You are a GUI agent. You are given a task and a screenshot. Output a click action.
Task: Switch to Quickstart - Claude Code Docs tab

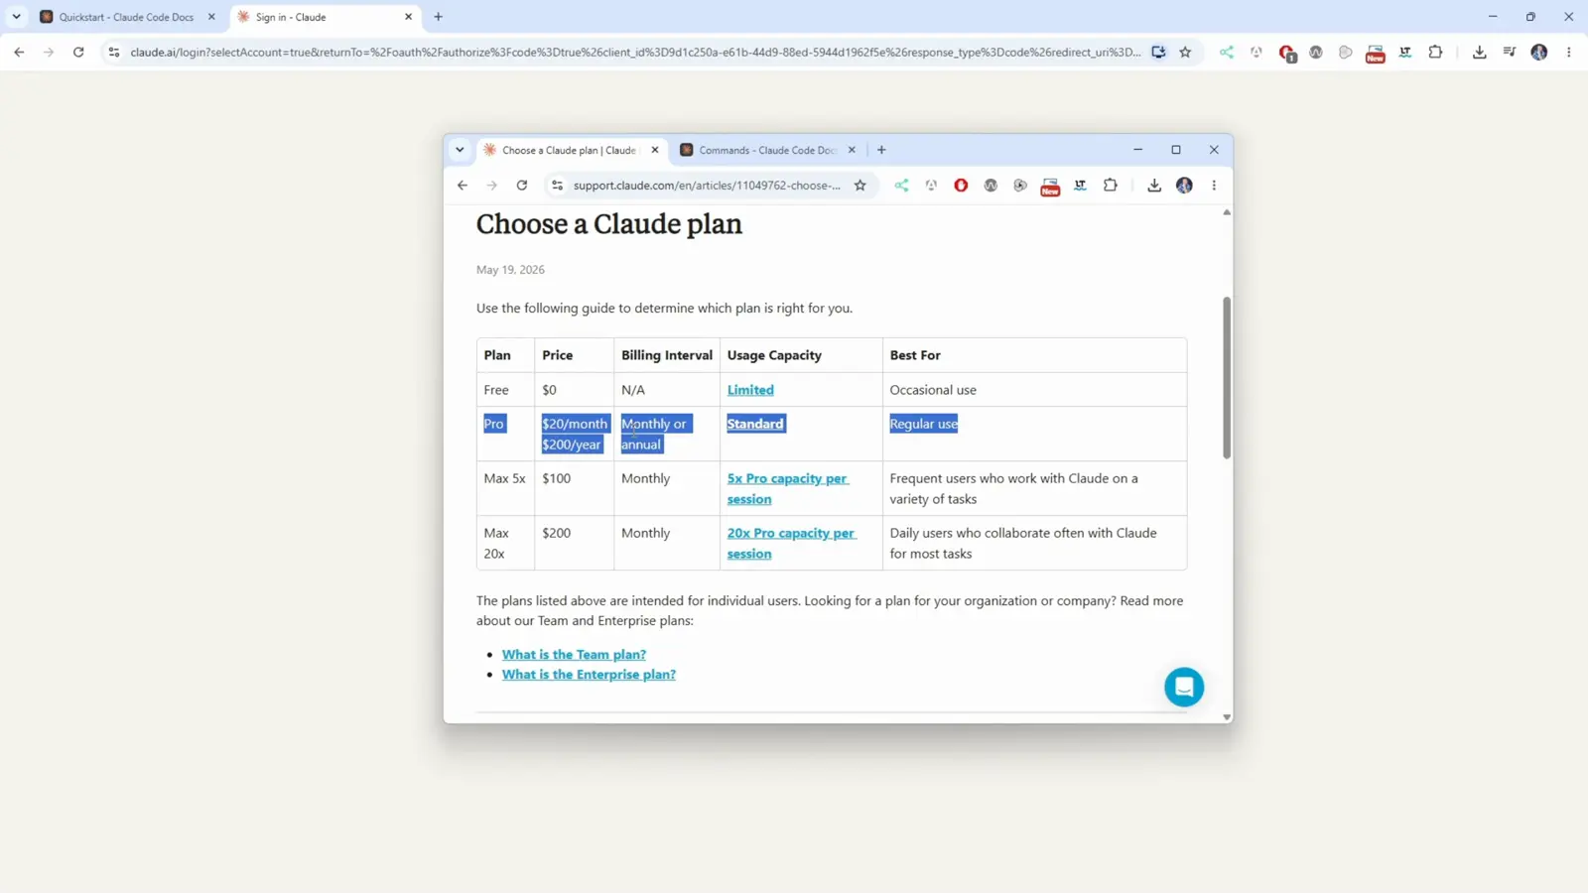click(x=126, y=17)
